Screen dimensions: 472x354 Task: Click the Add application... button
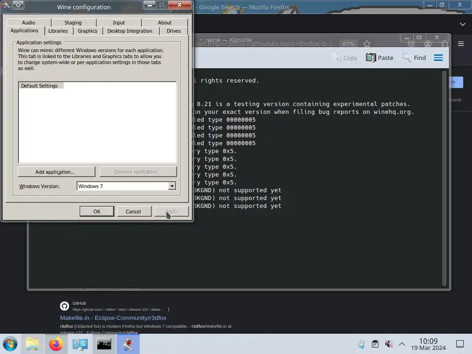pos(56,172)
